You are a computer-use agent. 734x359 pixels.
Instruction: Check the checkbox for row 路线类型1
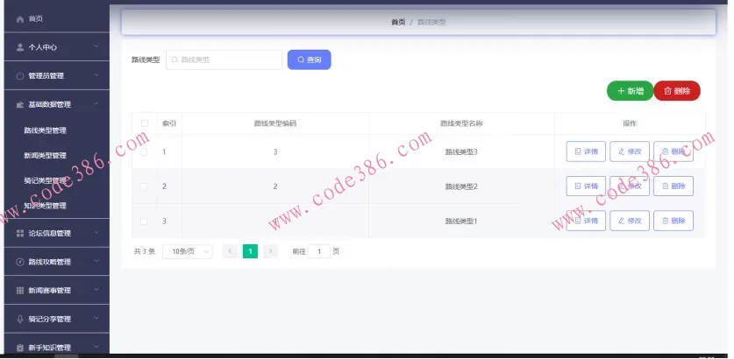[x=144, y=222]
